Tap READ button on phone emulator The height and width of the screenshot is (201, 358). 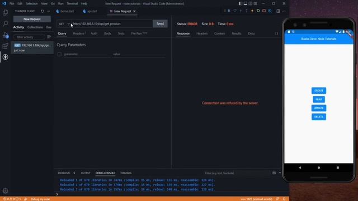(319, 99)
